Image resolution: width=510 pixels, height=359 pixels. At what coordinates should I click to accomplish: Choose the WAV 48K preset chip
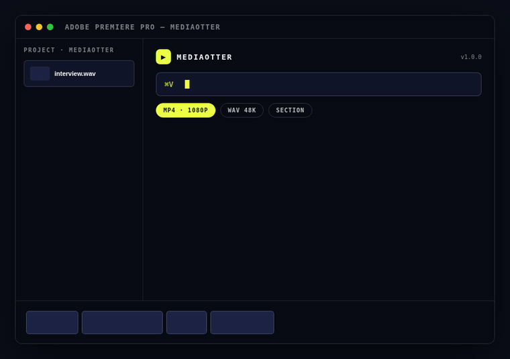(242, 110)
